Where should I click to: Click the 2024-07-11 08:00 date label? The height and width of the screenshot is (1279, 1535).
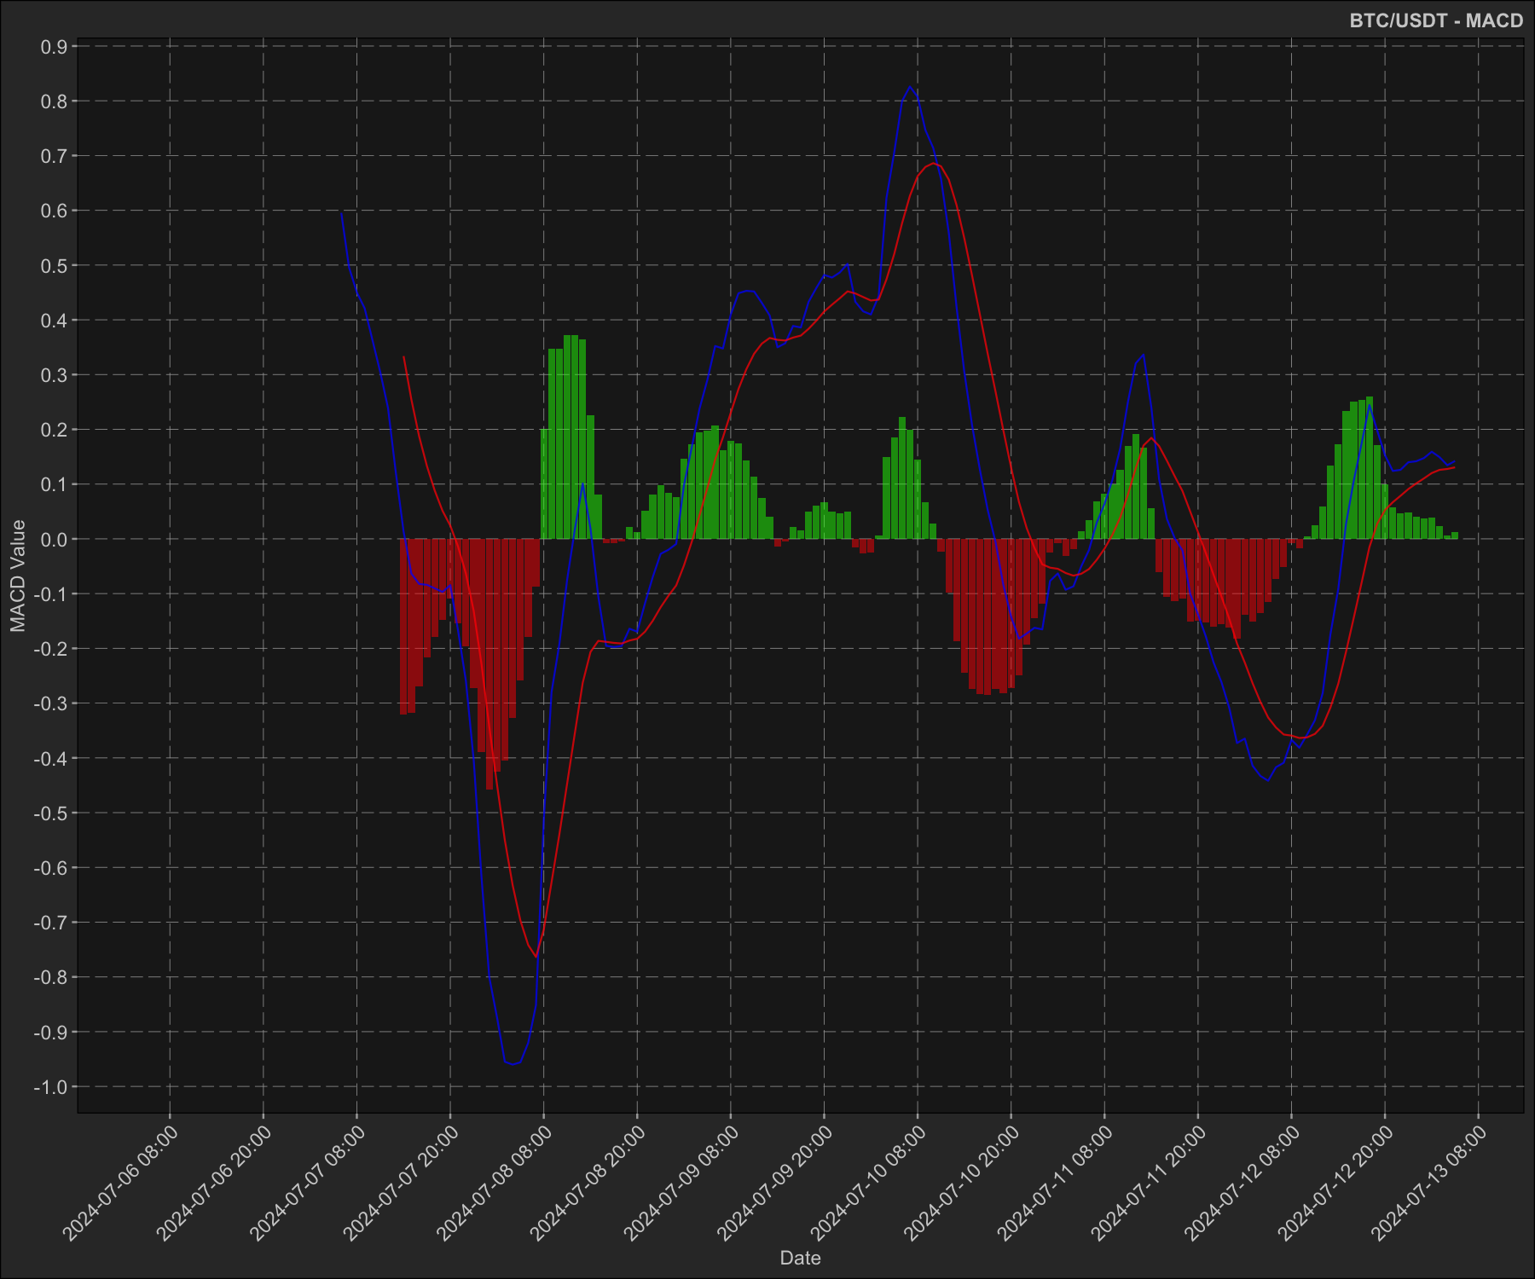tap(1055, 1184)
